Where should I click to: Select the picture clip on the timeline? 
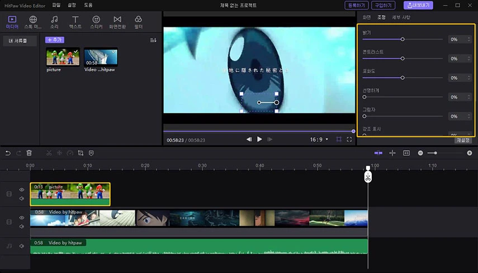[x=70, y=194]
